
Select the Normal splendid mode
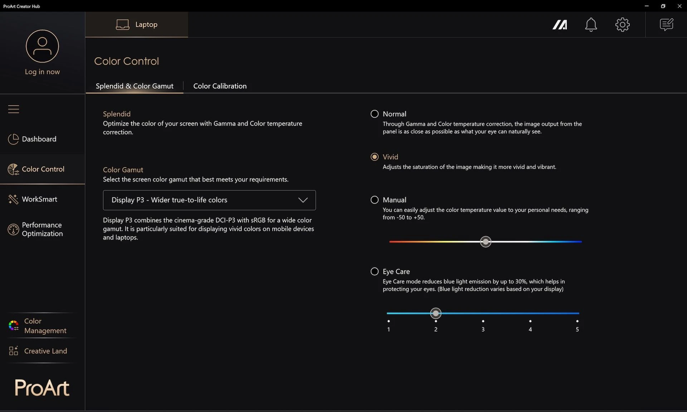point(375,114)
